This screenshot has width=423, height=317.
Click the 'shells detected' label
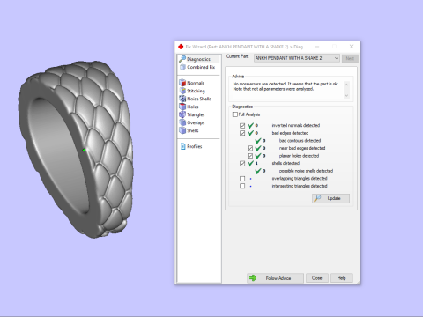click(x=286, y=163)
